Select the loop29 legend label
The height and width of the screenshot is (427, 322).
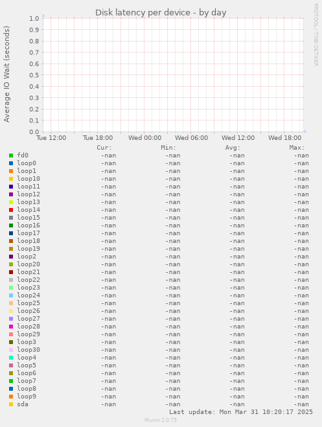point(29,334)
